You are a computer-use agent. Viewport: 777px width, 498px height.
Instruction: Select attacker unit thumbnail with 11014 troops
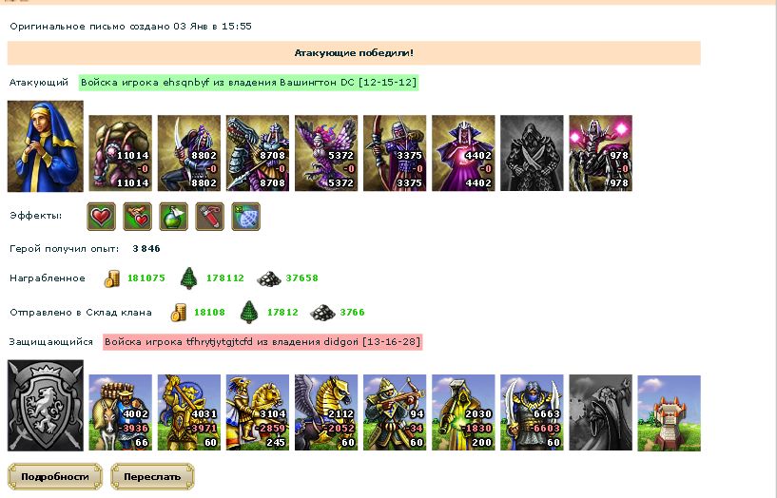[121, 153]
